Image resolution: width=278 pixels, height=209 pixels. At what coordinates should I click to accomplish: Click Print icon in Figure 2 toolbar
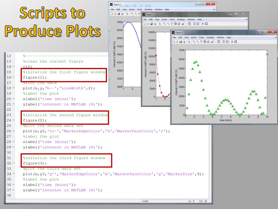tap(155, 24)
